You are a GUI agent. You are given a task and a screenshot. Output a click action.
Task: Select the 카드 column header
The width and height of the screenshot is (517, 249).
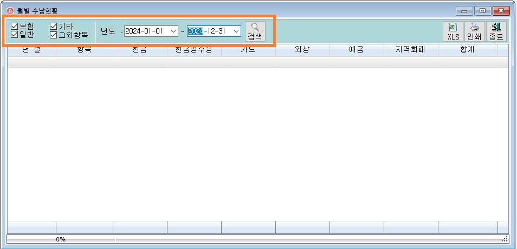pyautogui.click(x=248, y=50)
